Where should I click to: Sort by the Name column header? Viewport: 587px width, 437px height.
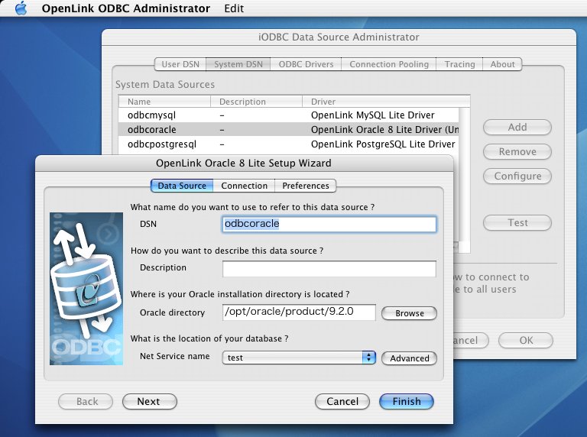[164, 102]
